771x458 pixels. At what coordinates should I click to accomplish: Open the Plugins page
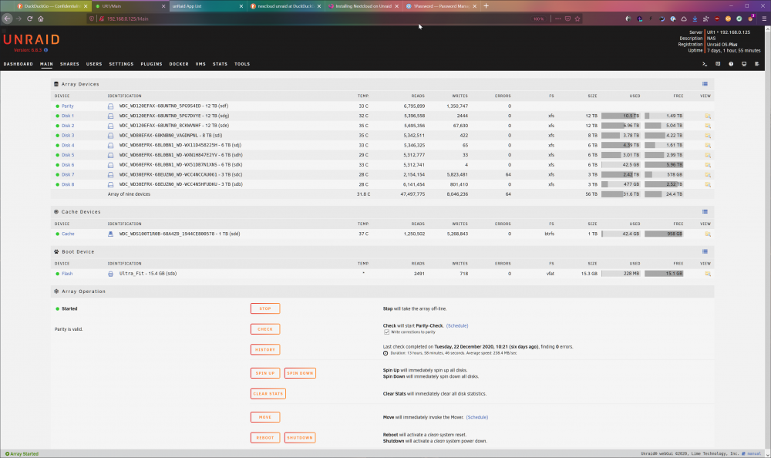tap(151, 64)
